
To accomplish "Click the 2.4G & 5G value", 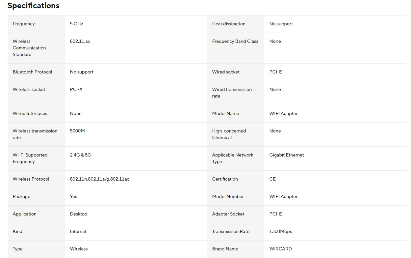I will click(x=81, y=155).
